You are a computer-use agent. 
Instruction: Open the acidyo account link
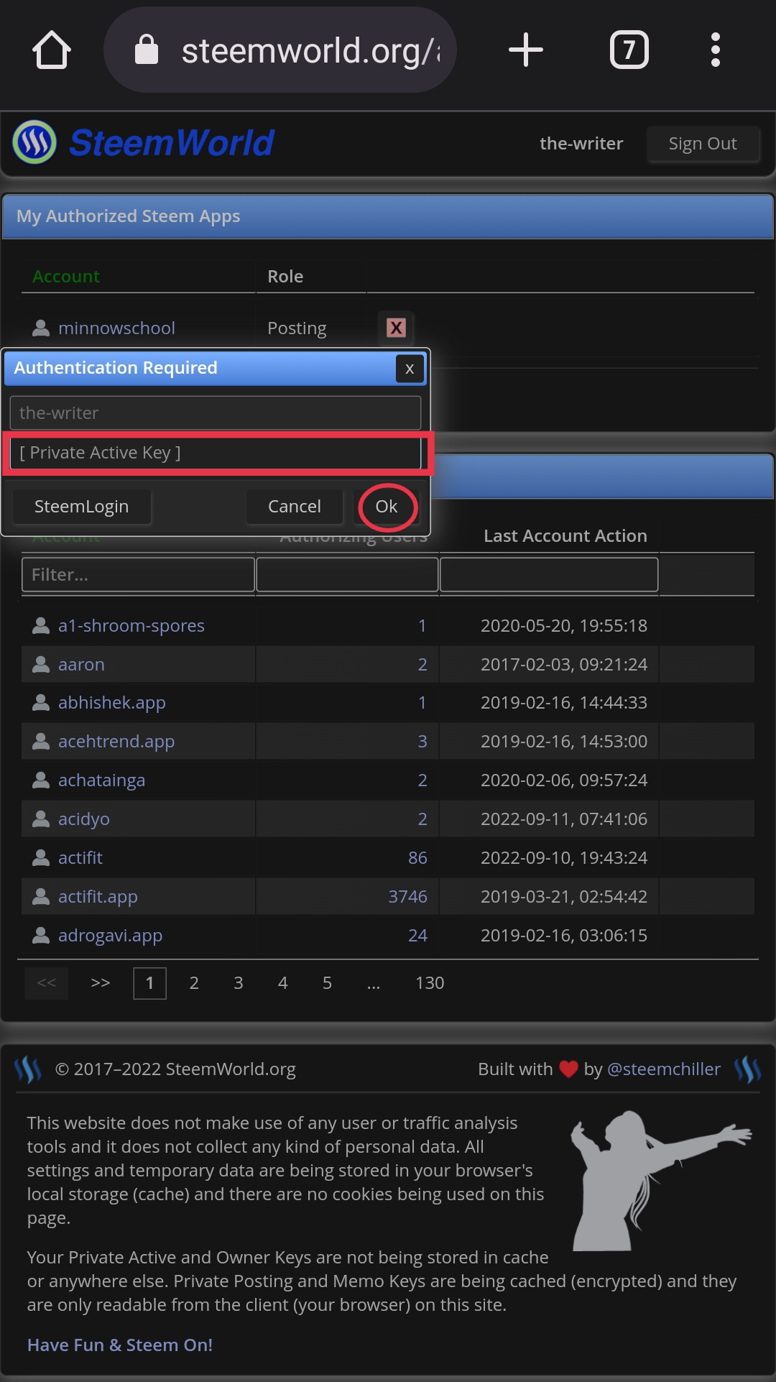click(x=84, y=819)
